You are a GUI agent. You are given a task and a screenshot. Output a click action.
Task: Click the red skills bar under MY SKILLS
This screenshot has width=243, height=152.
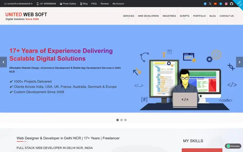tap(202, 150)
